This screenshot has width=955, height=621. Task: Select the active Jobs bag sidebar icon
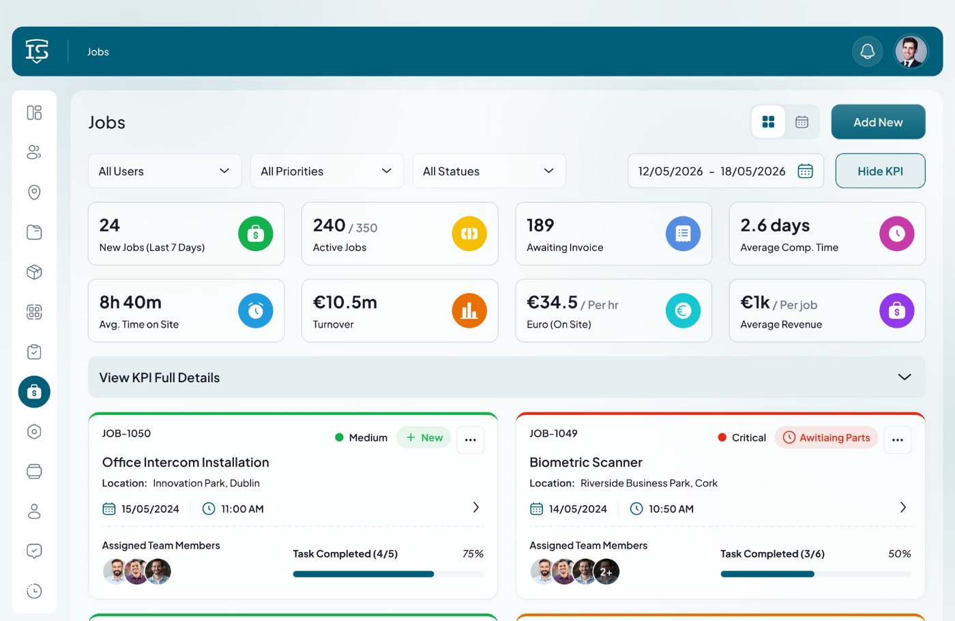pyautogui.click(x=34, y=392)
